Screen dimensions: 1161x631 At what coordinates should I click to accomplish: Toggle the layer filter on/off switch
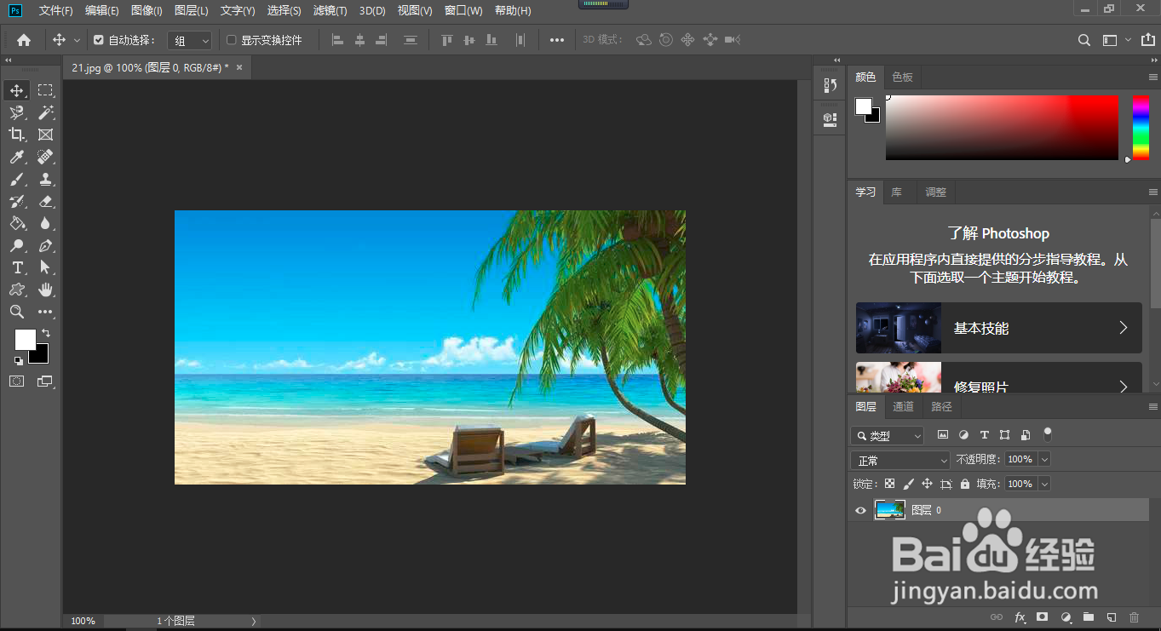(x=1048, y=434)
